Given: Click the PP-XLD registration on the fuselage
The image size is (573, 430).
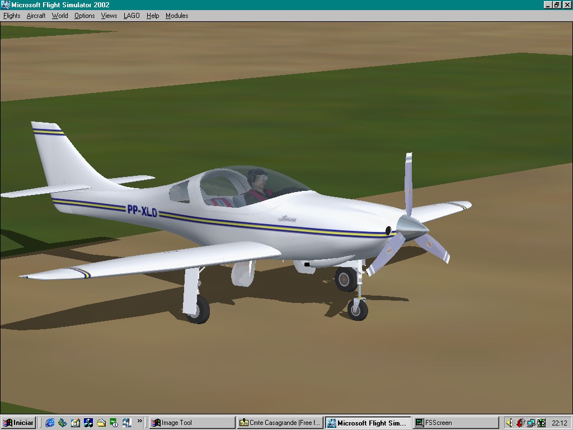Looking at the screenshot, I should pyautogui.click(x=142, y=211).
